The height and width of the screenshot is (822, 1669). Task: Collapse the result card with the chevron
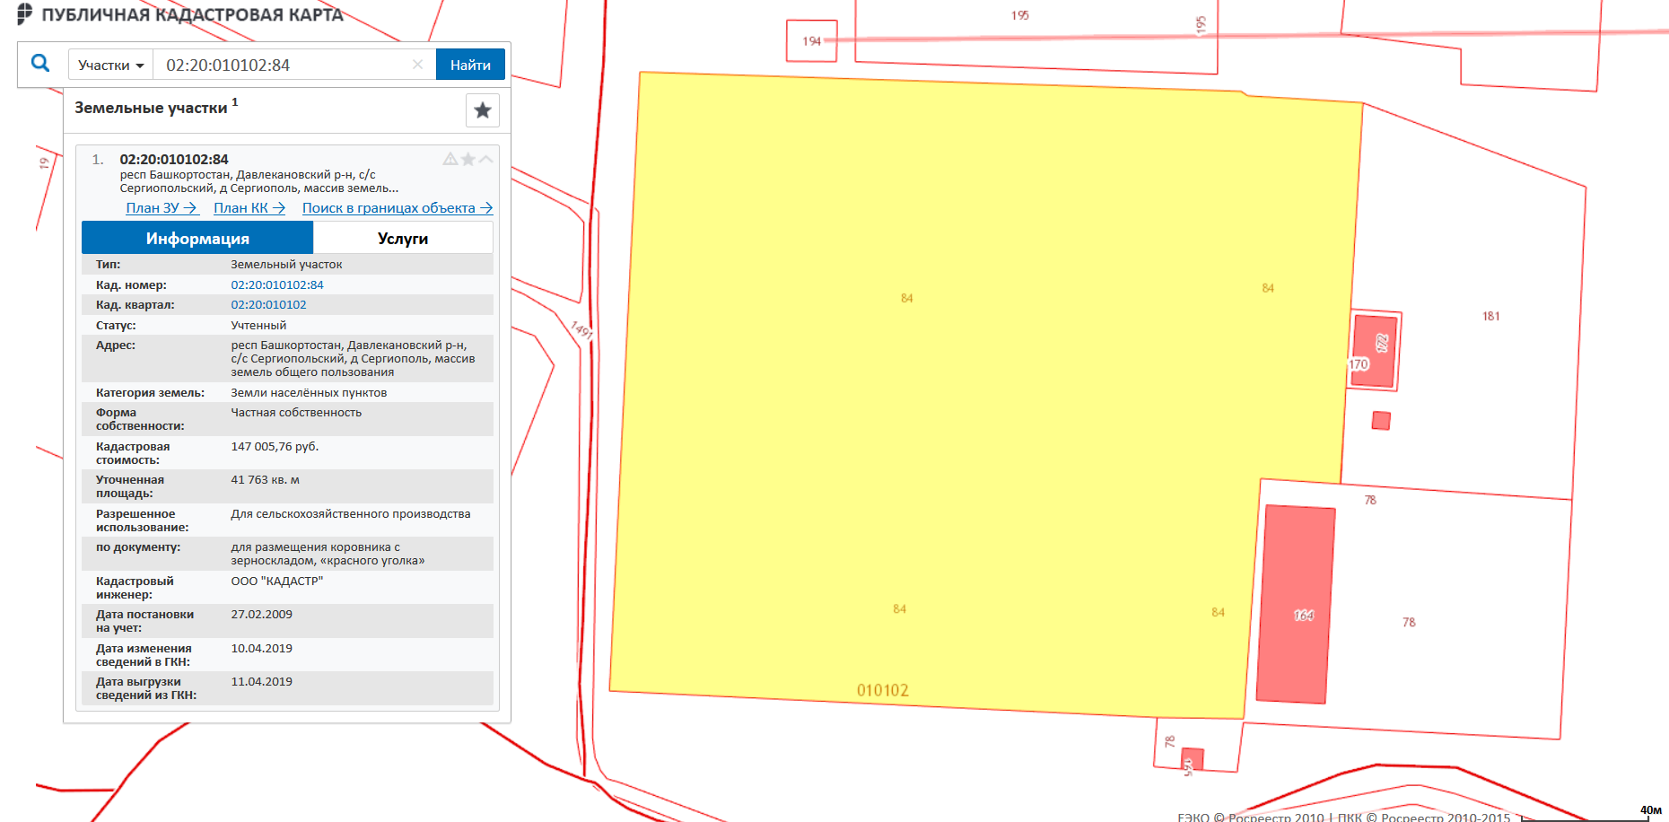485,159
